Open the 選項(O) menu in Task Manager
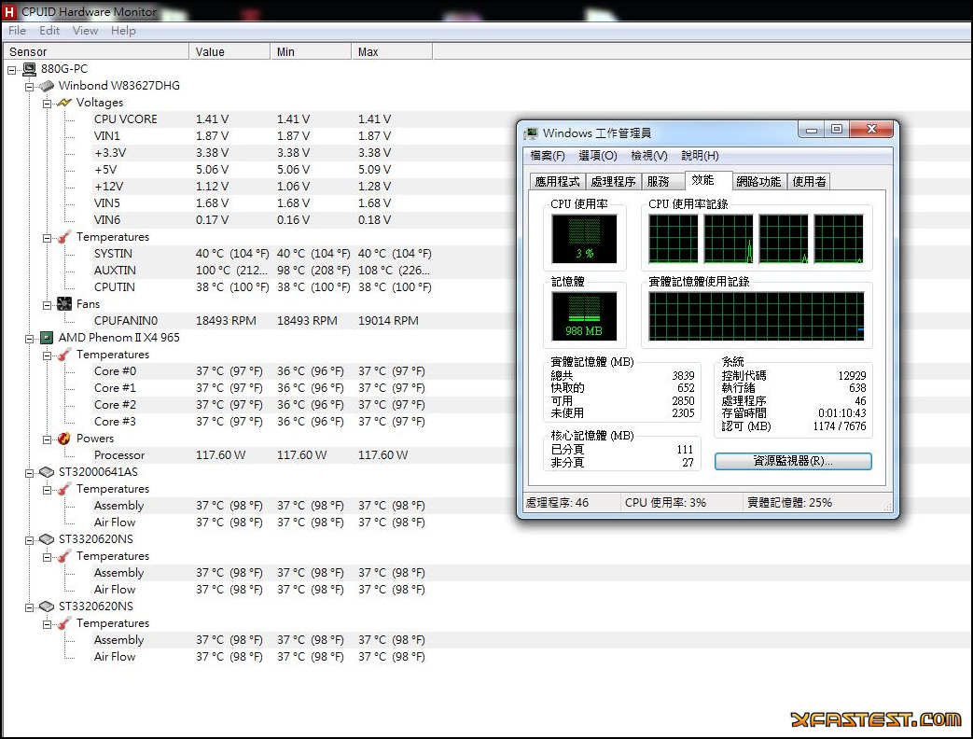The height and width of the screenshot is (739, 973). click(x=598, y=156)
